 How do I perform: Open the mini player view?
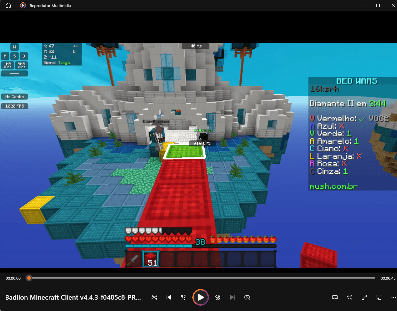379,297
